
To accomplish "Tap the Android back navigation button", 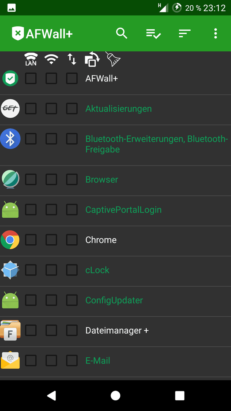I will (x=51, y=395).
